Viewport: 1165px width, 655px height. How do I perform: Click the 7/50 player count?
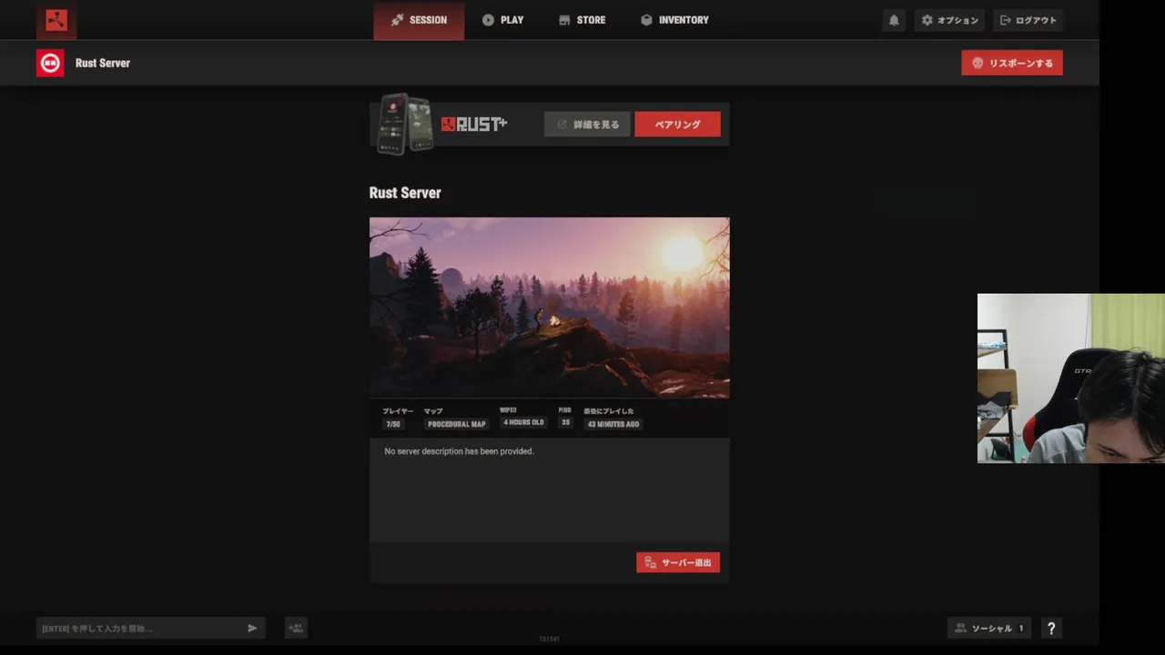click(393, 424)
